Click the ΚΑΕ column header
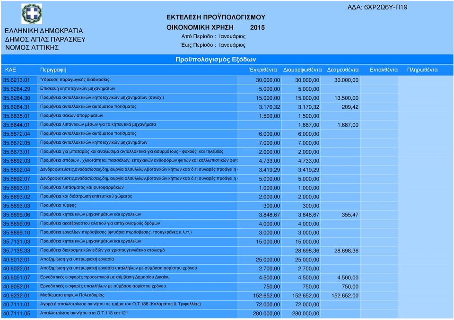The image size is (454, 320). [10, 70]
